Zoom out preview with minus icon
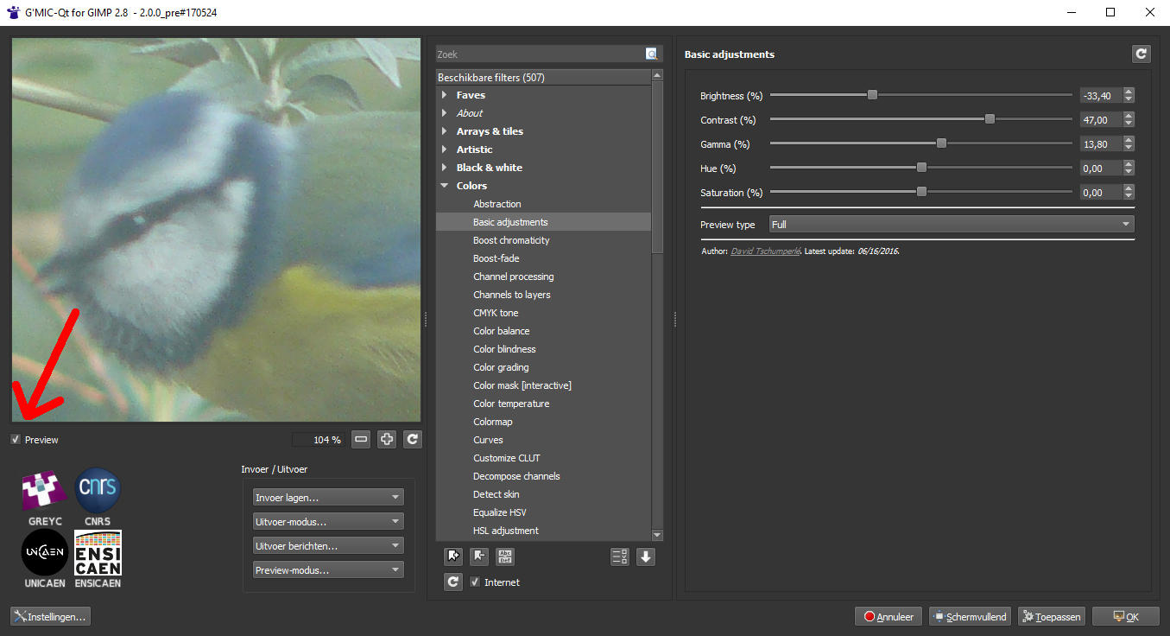The width and height of the screenshot is (1170, 636). coord(361,440)
